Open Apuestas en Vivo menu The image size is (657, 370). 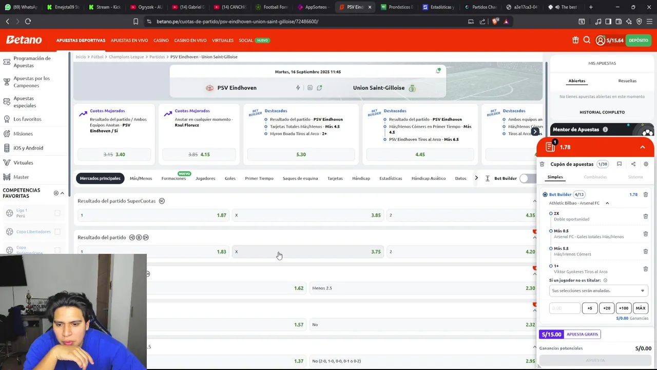129,40
